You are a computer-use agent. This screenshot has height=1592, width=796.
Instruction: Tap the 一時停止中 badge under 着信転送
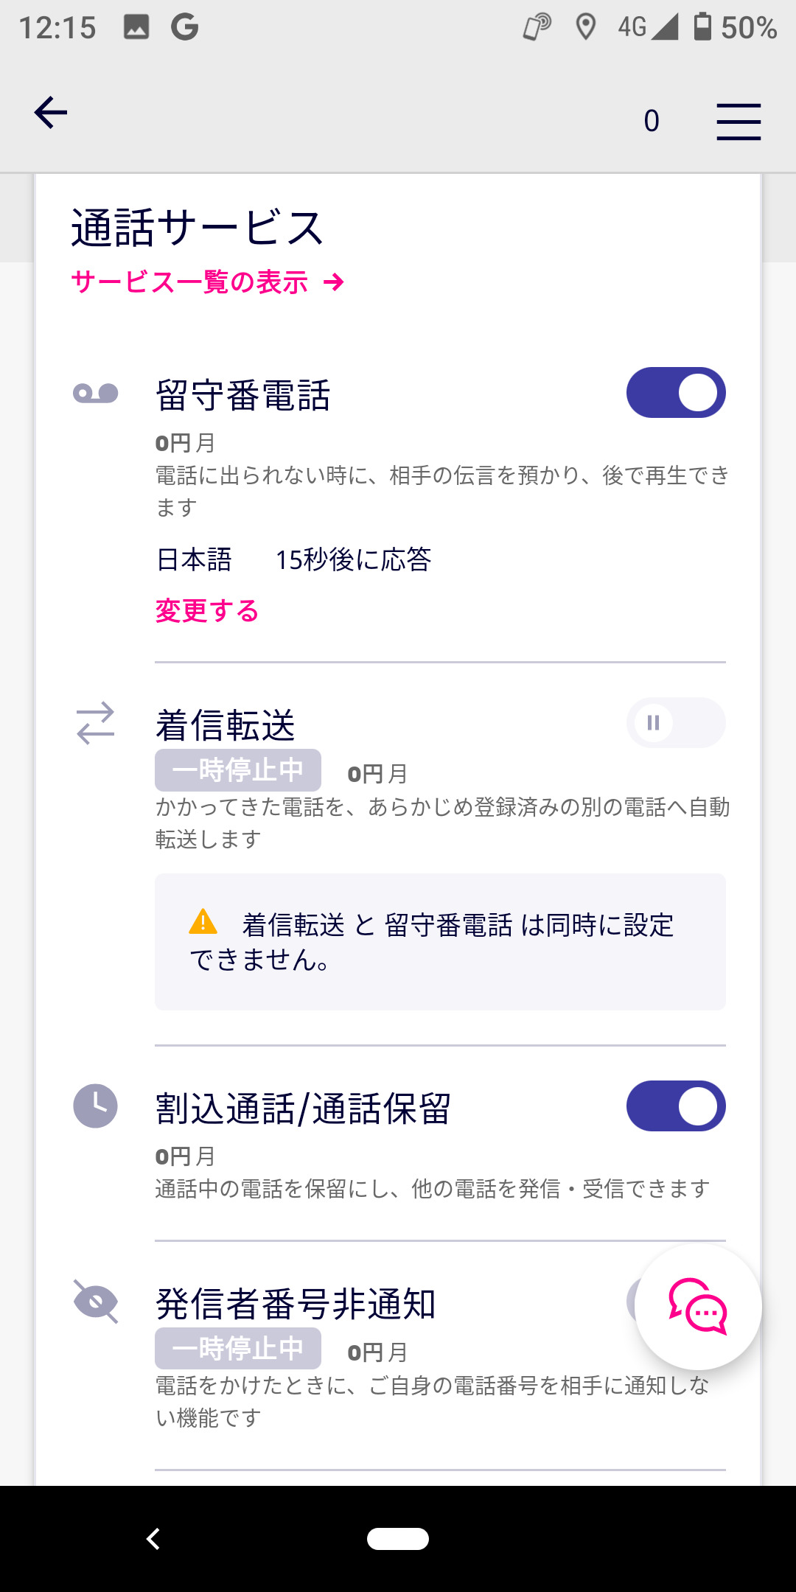(237, 770)
